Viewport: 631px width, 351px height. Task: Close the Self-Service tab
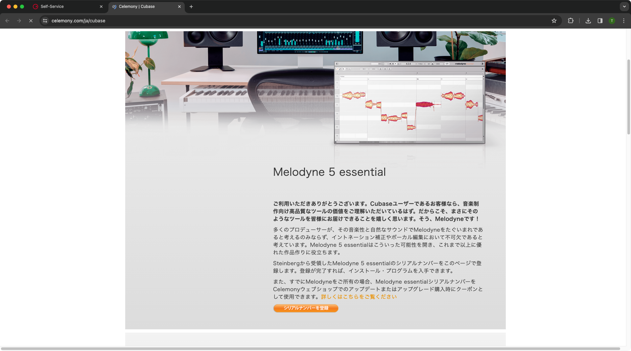[101, 7]
